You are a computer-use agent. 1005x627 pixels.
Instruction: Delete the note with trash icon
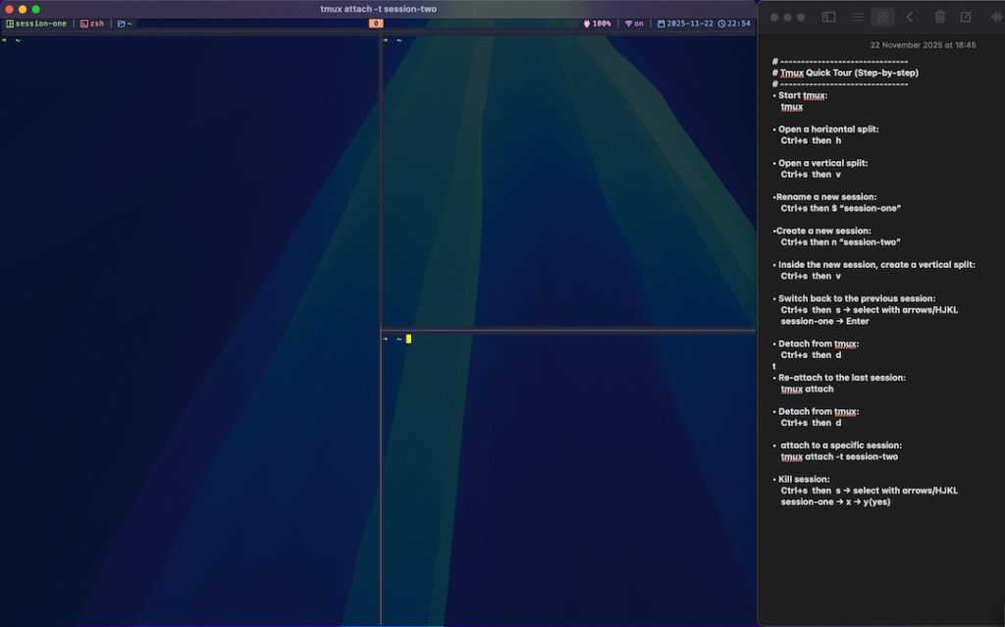[x=940, y=17]
